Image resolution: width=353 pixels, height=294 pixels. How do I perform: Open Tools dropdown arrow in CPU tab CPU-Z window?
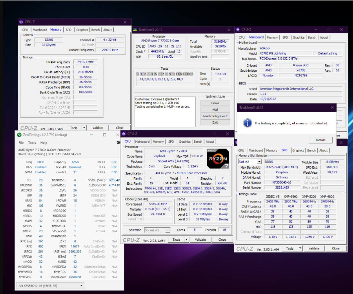click(x=186, y=239)
